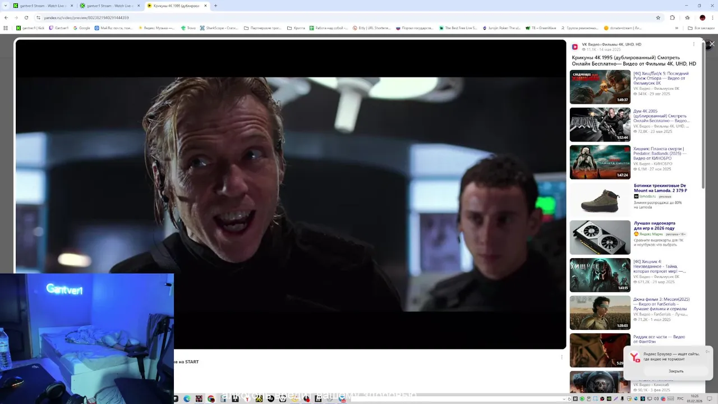Open the Крикуны 4K 1995 video title link
Image resolution: width=718 pixels, height=404 pixels.
coord(634,61)
